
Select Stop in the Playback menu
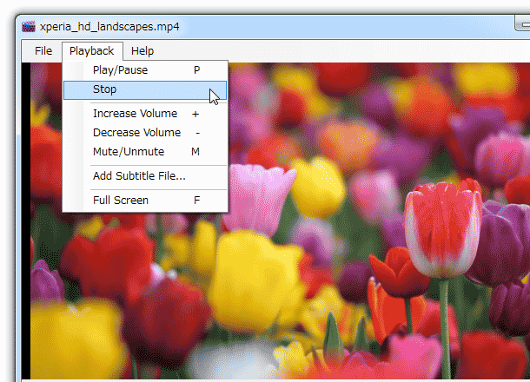tap(145, 89)
